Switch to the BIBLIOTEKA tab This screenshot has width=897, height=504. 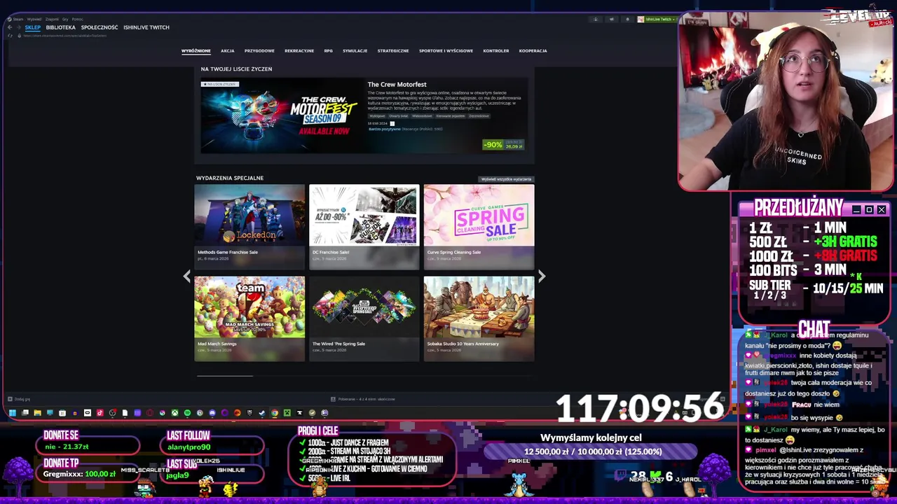(x=61, y=27)
